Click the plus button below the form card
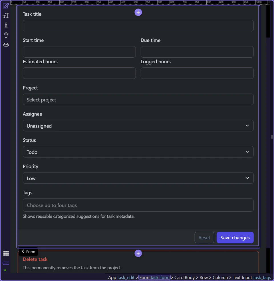This screenshot has width=274, height=281. pyautogui.click(x=138, y=253)
